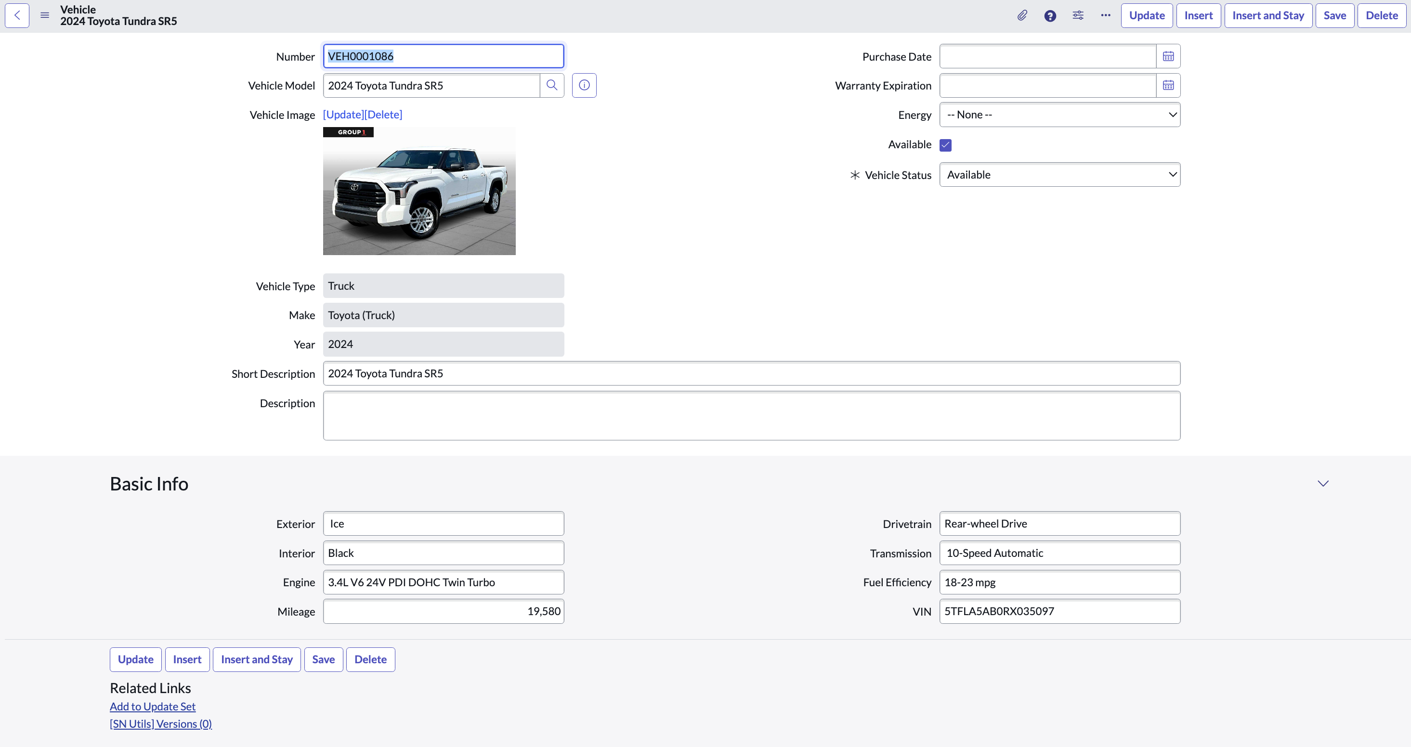Viewport: 1411px width, 747px height.
Task: Click the Vehicle Model lookup magnifier icon
Action: pos(551,86)
